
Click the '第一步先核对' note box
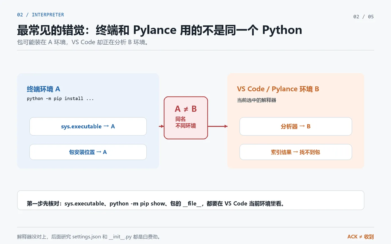pyautogui.click(x=190, y=200)
